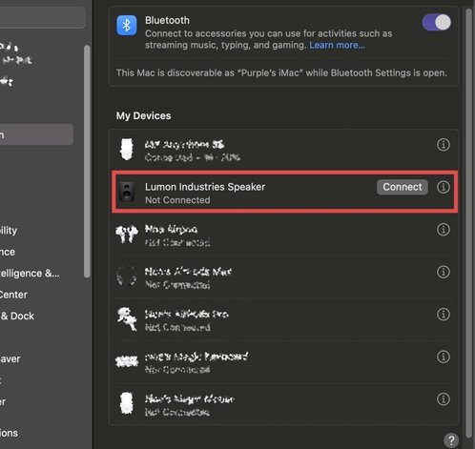Click the blue Bluetooth icon

(127, 25)
